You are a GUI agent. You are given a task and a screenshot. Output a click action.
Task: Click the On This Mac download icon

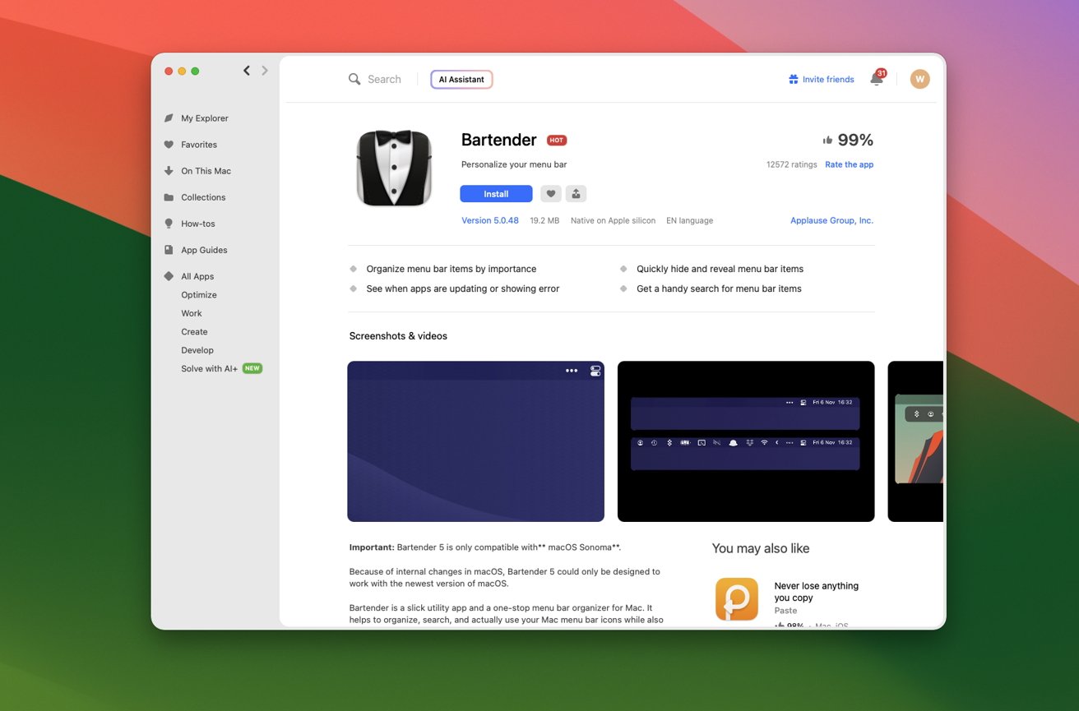169,171
